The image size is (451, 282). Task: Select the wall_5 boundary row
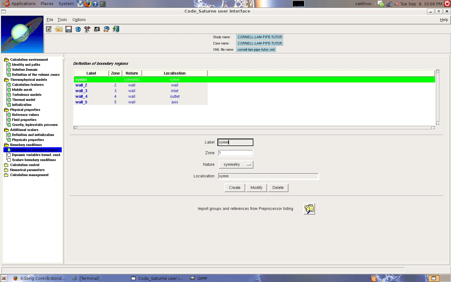click(141, 102)
